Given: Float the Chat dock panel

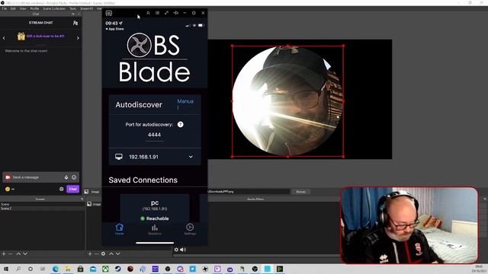Looking at the screenshot, I should (x=73, y=14).
